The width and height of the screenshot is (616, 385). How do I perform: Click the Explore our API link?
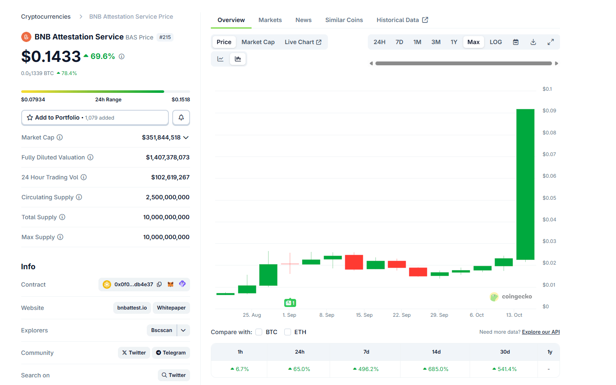pos(540,332)
